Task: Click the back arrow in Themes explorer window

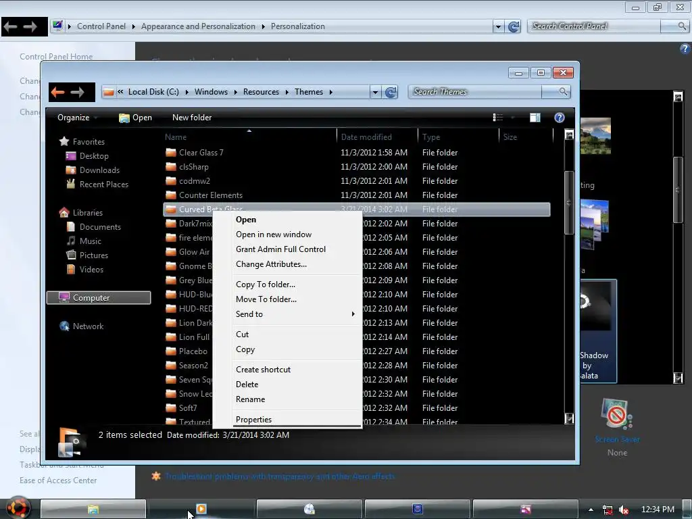Action: 58,92
